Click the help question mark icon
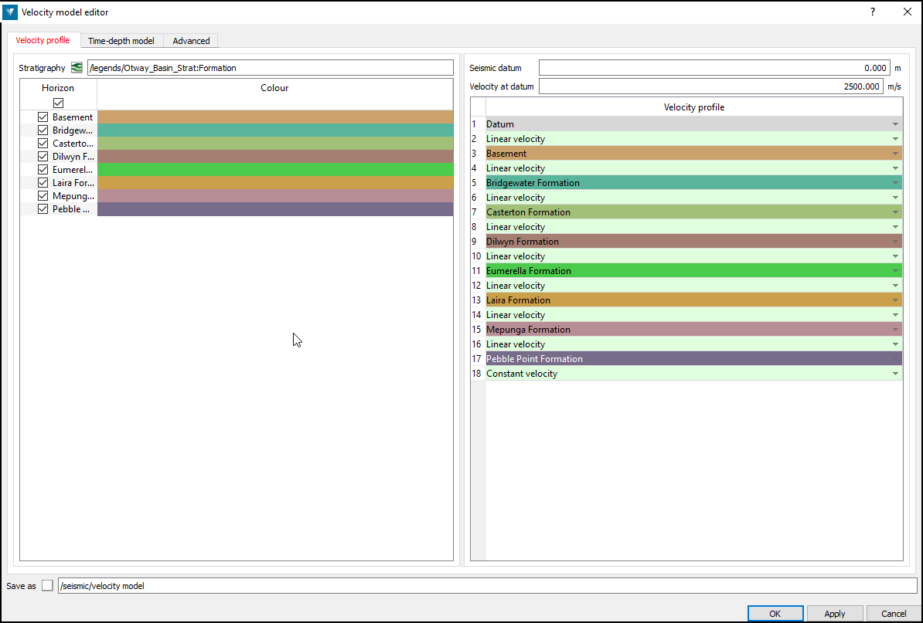923x623 pixels. coord(872,12)
